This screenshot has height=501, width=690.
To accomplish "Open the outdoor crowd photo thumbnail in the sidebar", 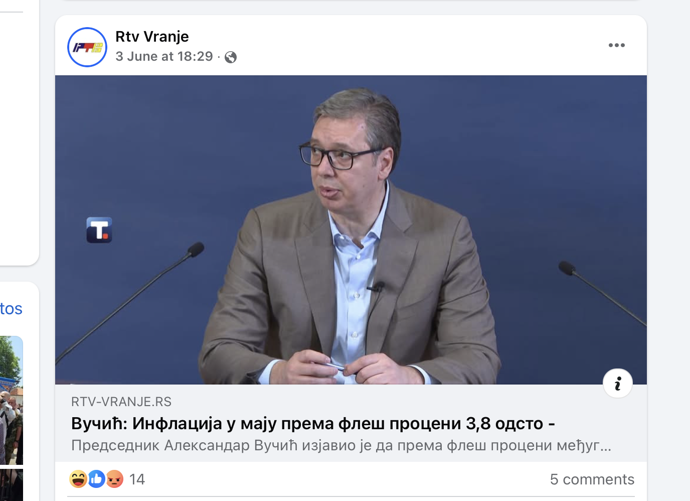I will (x=11, y=400).
